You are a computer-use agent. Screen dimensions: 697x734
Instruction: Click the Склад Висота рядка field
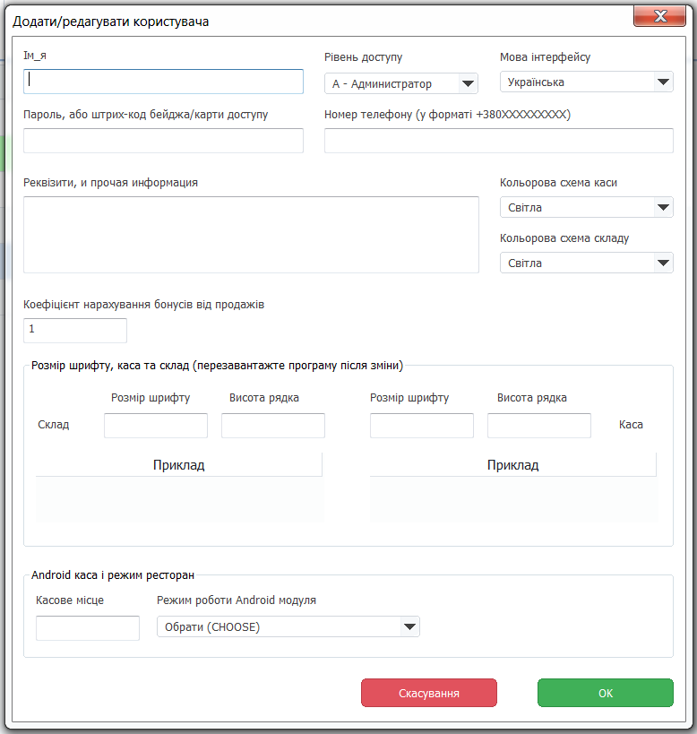[273, 426]
